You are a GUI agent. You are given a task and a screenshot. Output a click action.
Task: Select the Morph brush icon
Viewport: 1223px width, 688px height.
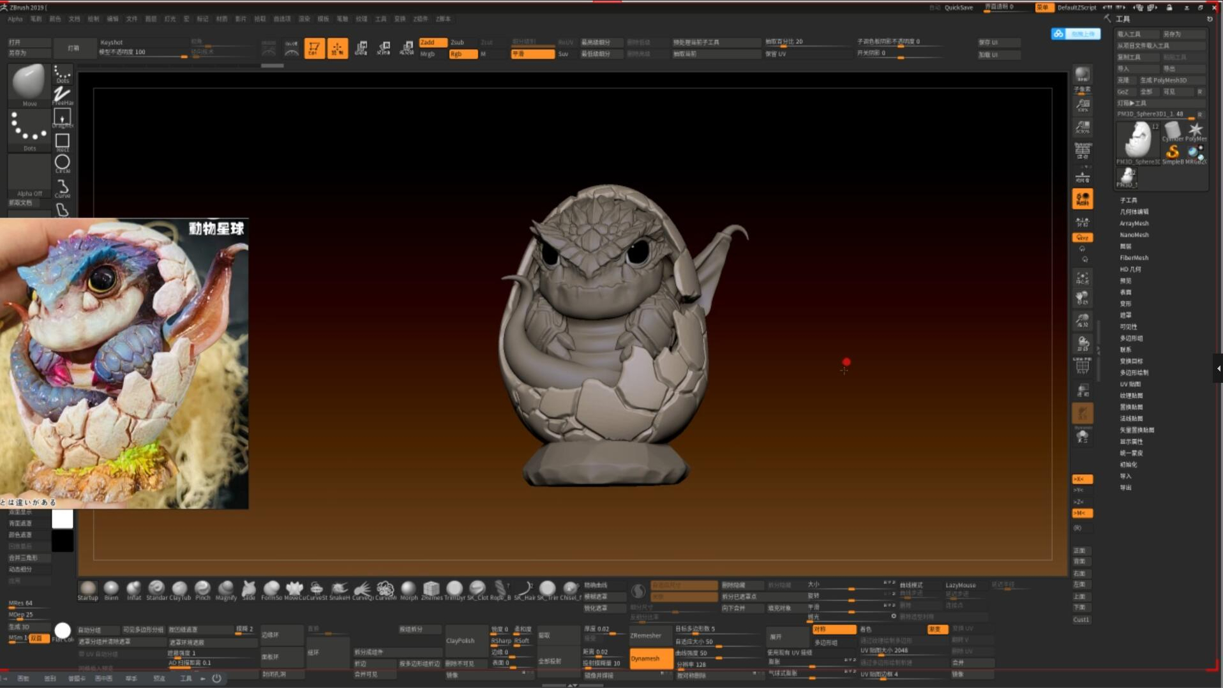coord(409,589)
